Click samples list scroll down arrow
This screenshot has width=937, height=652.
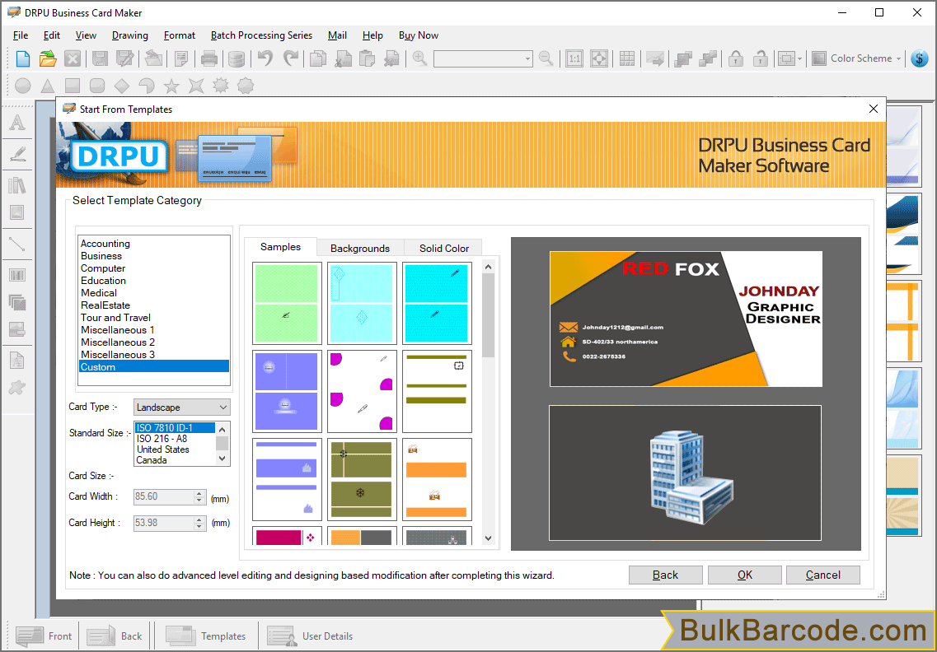[488, 538]
